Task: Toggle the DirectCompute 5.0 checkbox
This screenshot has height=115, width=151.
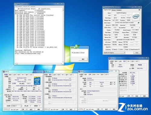Action: click(130, 49)
